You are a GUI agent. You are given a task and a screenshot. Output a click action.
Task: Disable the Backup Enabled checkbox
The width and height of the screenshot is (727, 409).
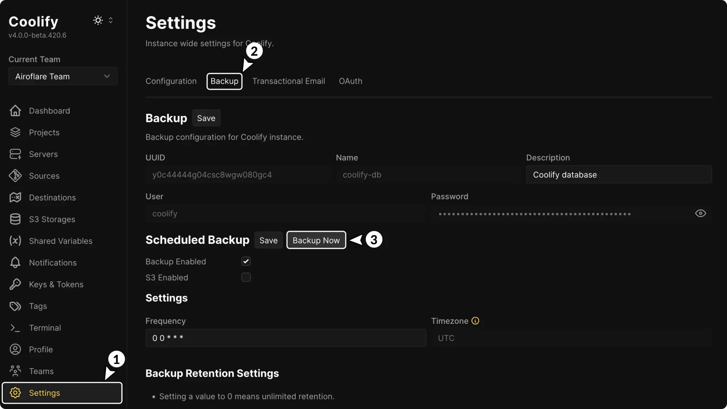click(246, 261)
